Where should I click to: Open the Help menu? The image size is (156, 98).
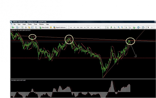(47, 24)
